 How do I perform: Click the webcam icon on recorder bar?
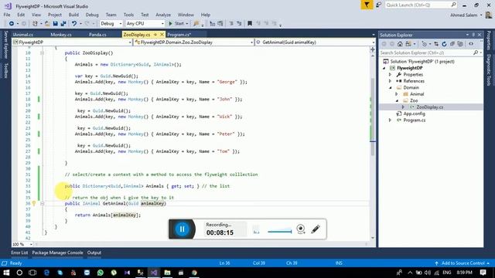301,229
